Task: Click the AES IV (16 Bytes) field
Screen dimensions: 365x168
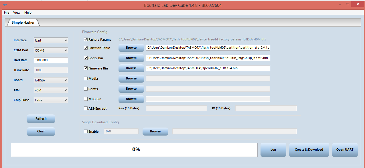Action: pos(266,108)
